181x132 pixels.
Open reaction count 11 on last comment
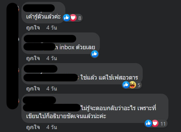(x=163, y=124)
